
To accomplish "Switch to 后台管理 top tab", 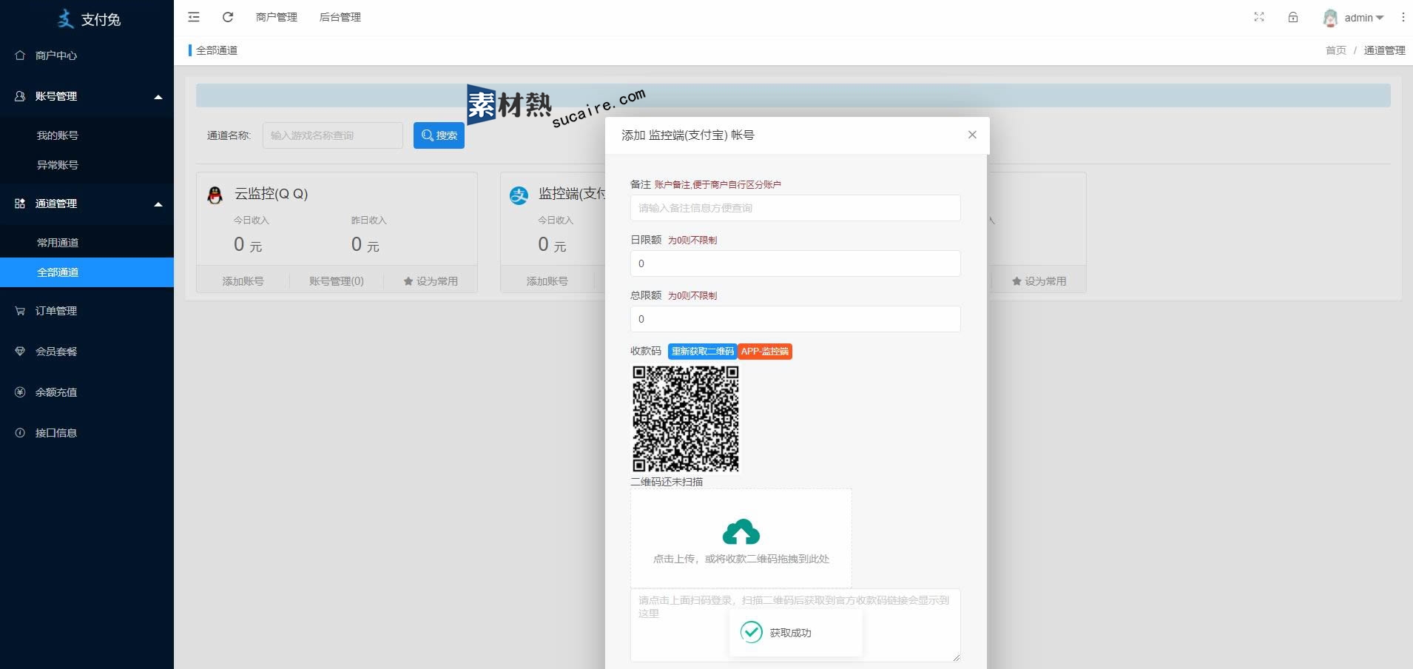I will coord(340,17).
